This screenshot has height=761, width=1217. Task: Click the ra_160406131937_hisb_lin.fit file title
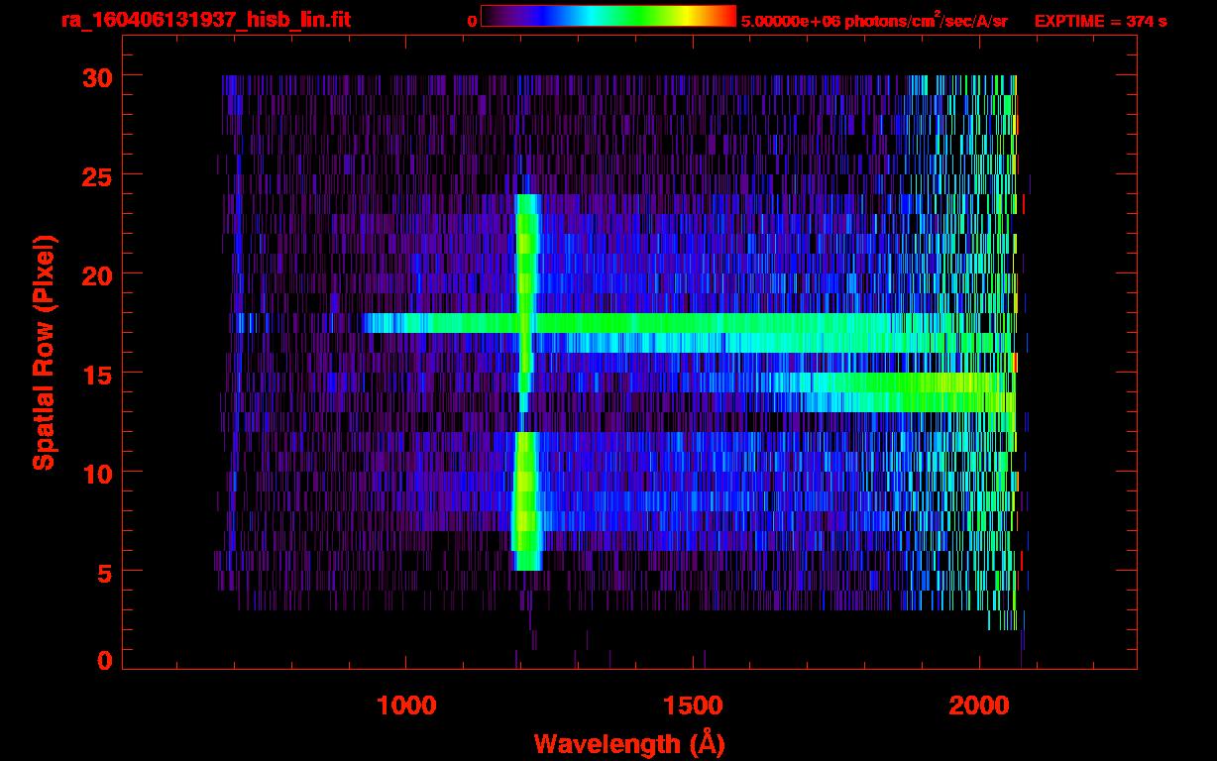(x=205, y=20)
